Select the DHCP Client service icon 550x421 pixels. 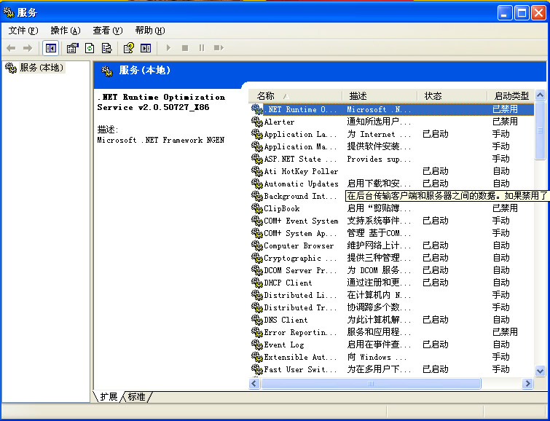click(x=256, y=283)
